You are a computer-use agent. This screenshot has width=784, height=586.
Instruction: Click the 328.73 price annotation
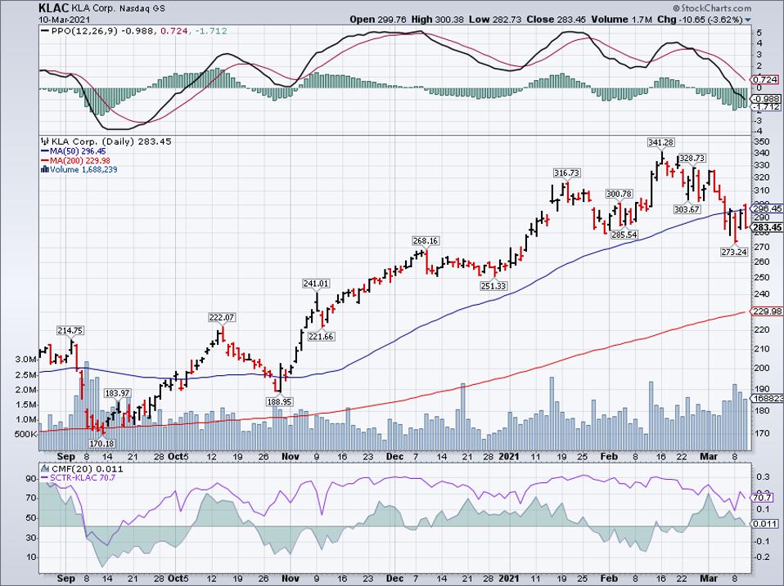[x=692, y=159]
